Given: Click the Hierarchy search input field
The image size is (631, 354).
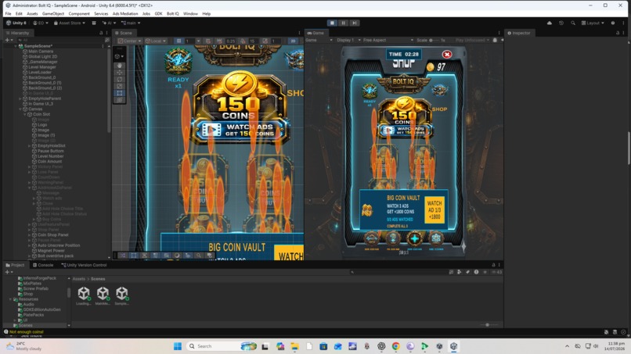Looking at the screenshot, I should tap(60, 40).
